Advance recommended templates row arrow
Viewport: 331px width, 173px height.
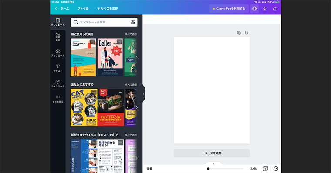pos(137,108)
